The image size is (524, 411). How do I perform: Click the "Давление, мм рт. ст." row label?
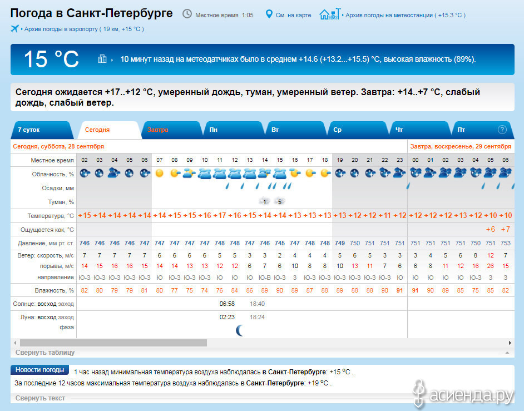[x=46, y=243]
